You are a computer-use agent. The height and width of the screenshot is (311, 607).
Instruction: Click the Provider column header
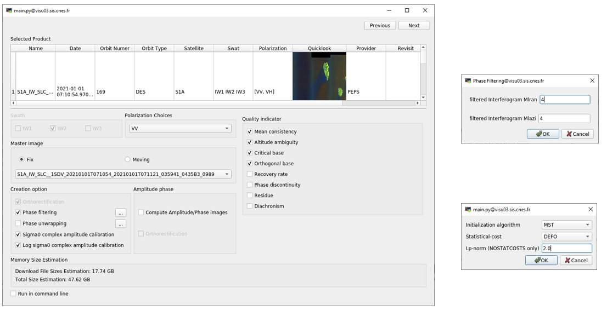tap(366, 48)
